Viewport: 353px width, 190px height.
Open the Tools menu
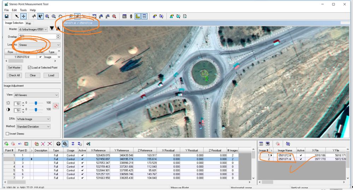[x=23, y=10]
